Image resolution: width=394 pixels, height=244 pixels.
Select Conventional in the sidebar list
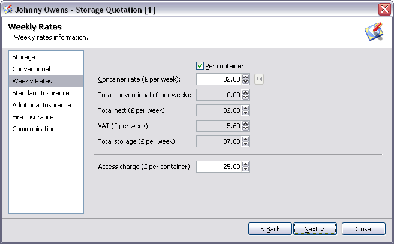(x=31, y=69)
